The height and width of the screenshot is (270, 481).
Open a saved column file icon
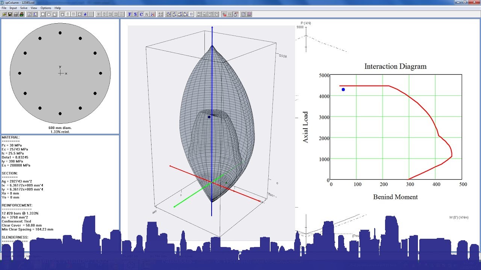click(x=4, y=14)
